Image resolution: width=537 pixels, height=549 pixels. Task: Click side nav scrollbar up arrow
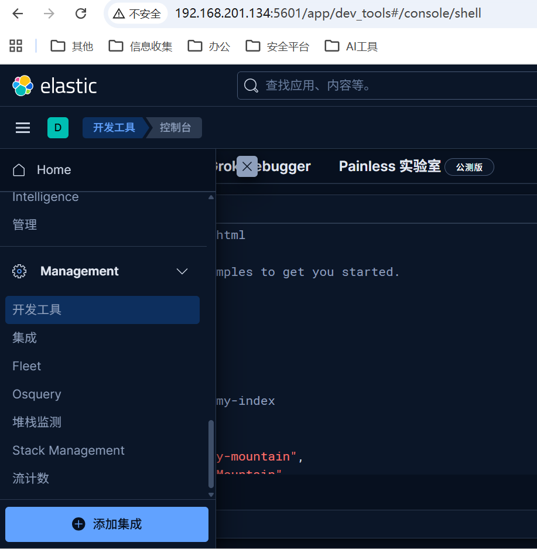pyautogui.click(x=211, y=197)
